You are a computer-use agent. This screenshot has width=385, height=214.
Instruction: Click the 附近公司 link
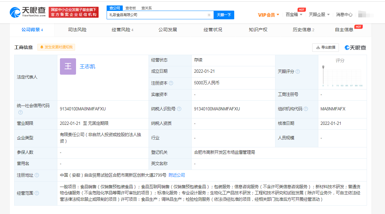[177, 175]
